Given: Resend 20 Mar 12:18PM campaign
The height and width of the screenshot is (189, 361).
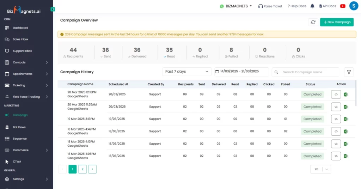Looking at the screenshot, I should tap(336, 94).
